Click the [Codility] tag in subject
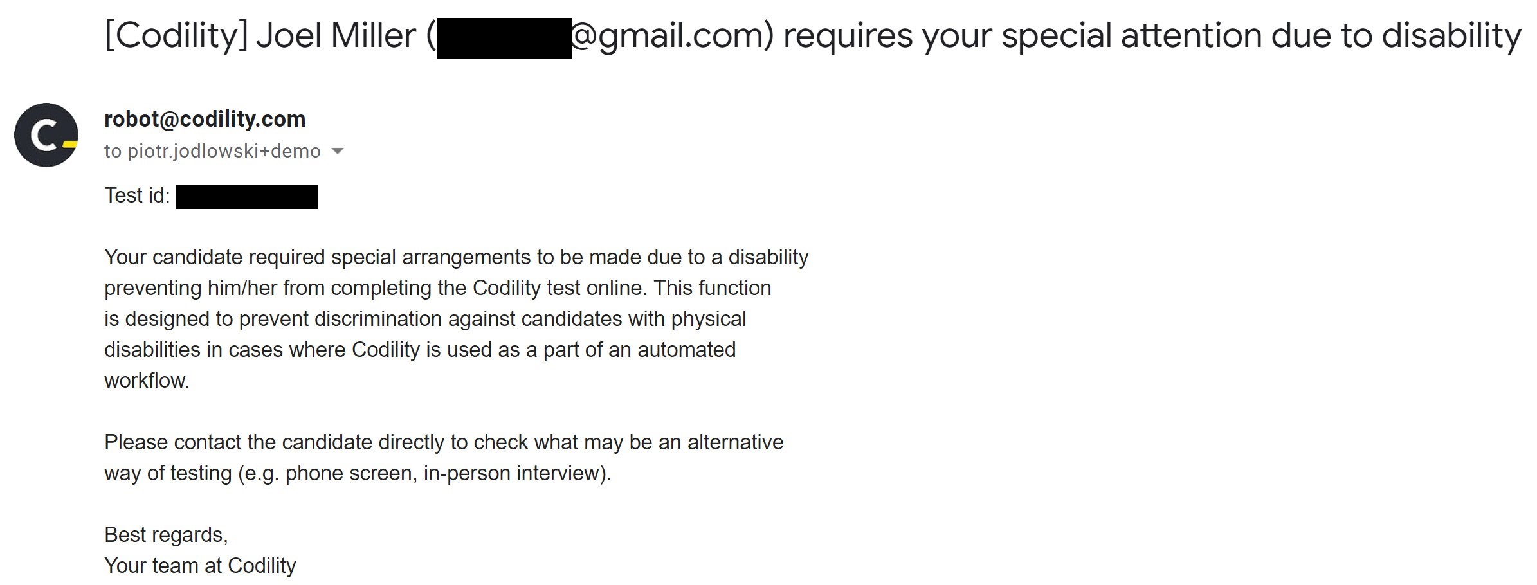Viewport: 1537px width, 585px height. click(176, 35)
